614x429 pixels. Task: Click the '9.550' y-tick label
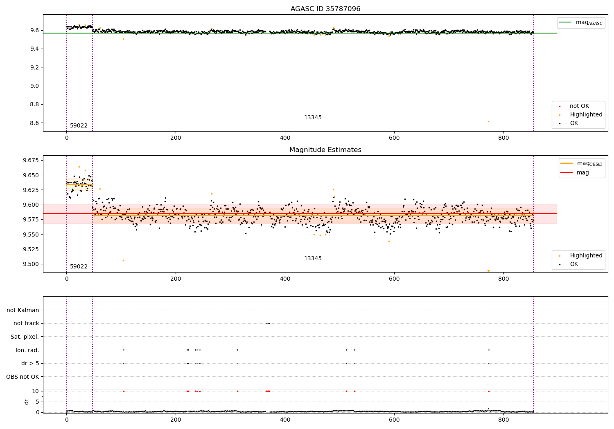point(31,235)
